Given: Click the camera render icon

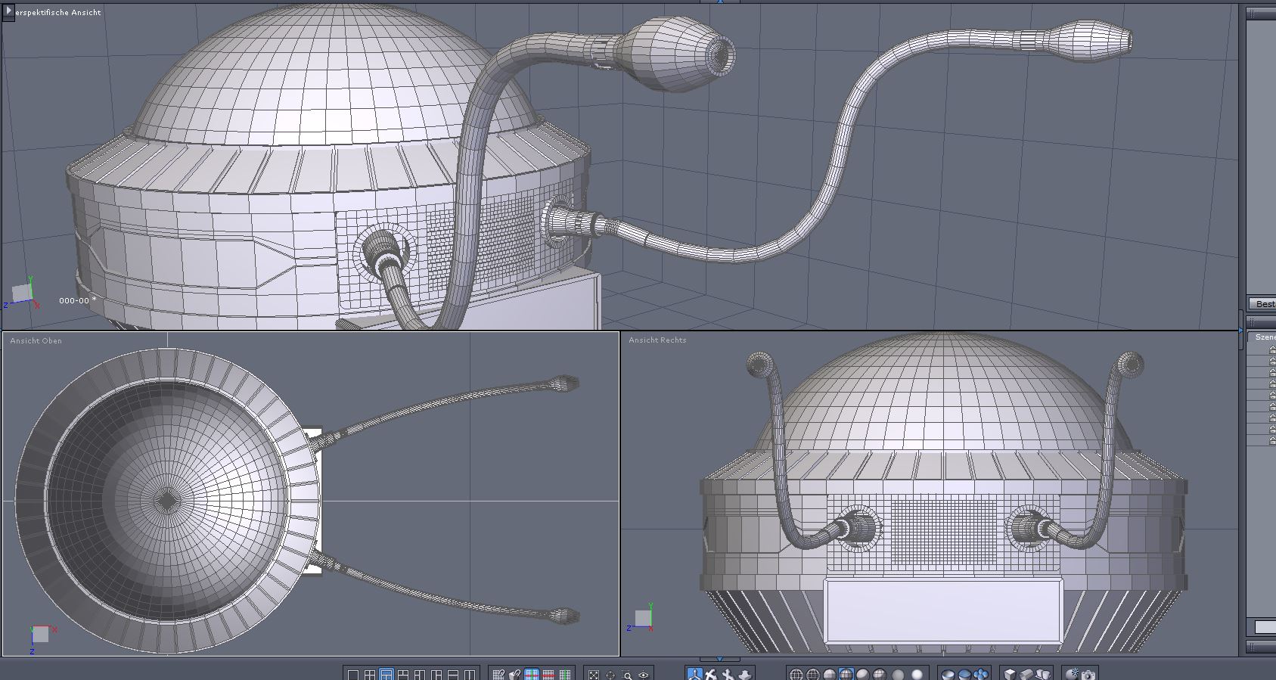Looking at the screenshot, I should (x=1088, y=674).
